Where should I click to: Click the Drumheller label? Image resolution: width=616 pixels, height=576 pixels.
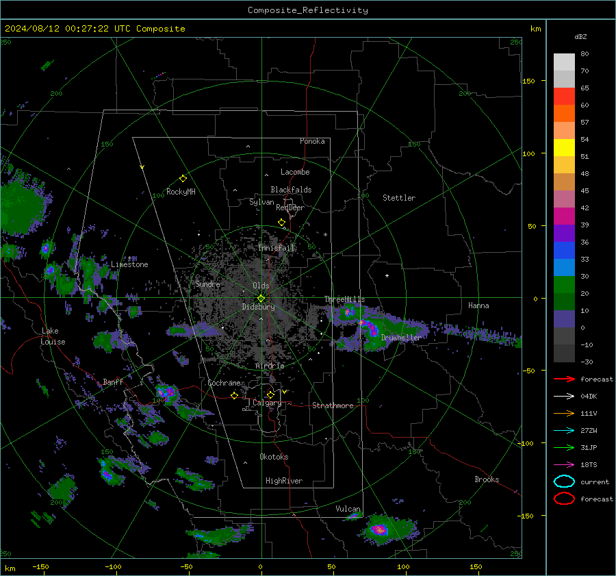(401, 338)
